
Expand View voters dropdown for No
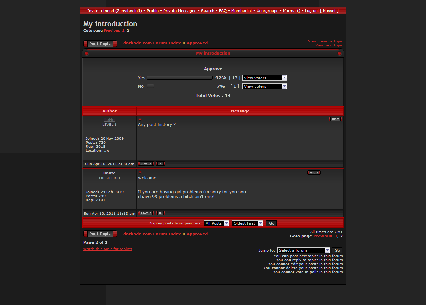[265, 86]
